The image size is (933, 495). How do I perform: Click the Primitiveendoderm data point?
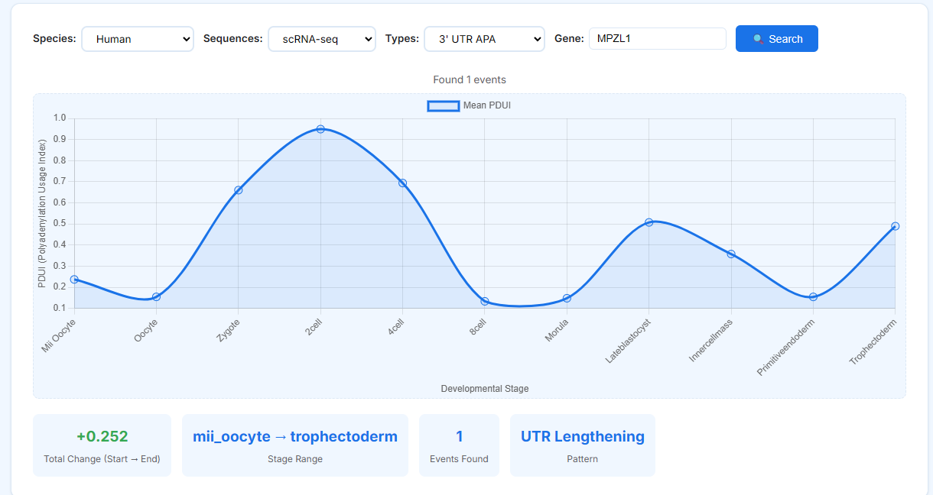pyautogui.click(x=813, y=296)
